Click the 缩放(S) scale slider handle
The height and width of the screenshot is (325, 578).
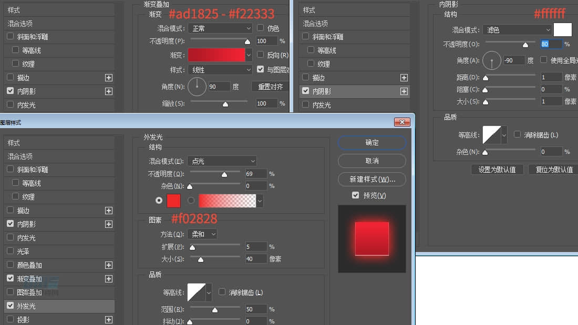(x=225, y=104)
